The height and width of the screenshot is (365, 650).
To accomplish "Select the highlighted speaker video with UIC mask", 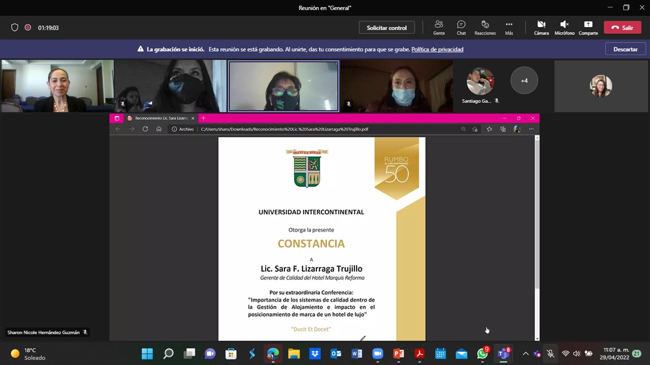I will [x=283, y=86].
